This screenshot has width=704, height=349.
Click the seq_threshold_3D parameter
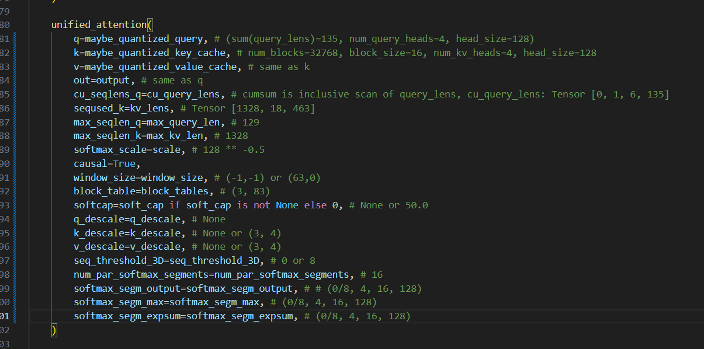point(119,261)
